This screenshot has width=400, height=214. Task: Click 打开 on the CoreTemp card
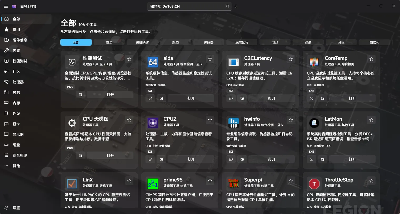click(x=352, y=98)
